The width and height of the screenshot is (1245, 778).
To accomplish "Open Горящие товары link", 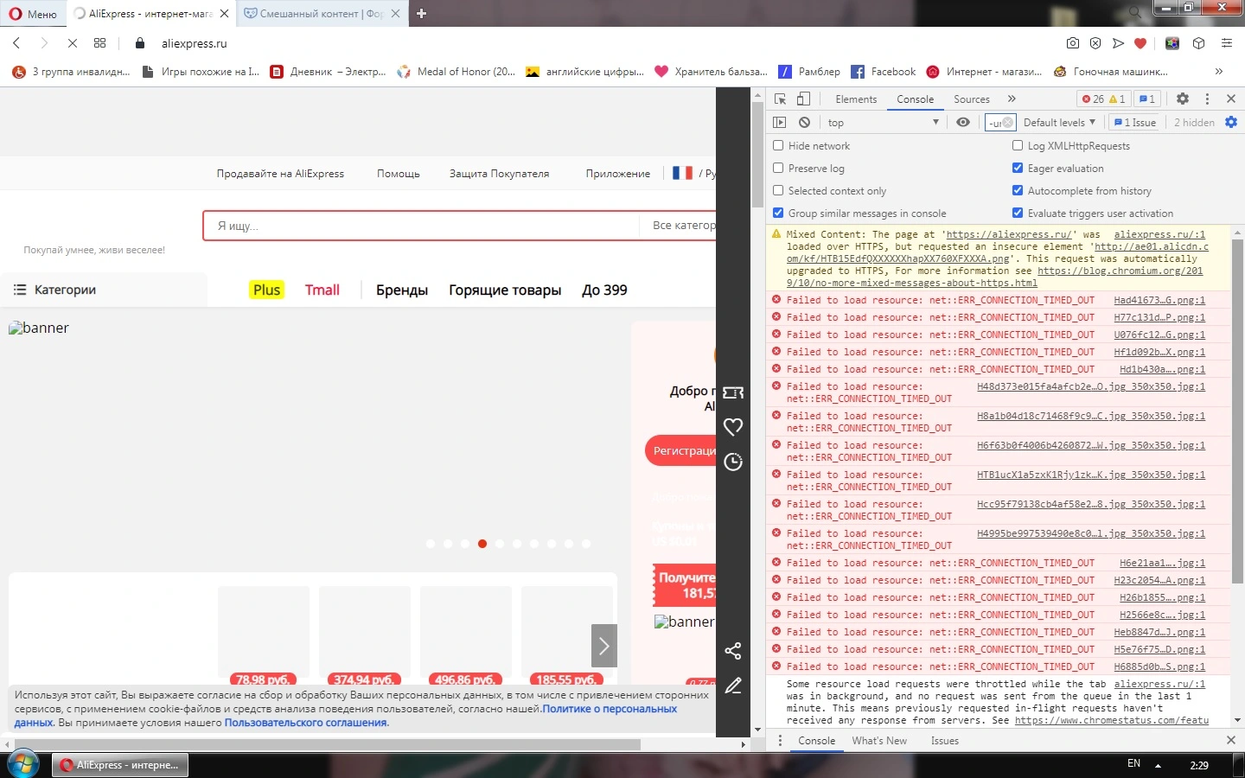I will (505, 290).
